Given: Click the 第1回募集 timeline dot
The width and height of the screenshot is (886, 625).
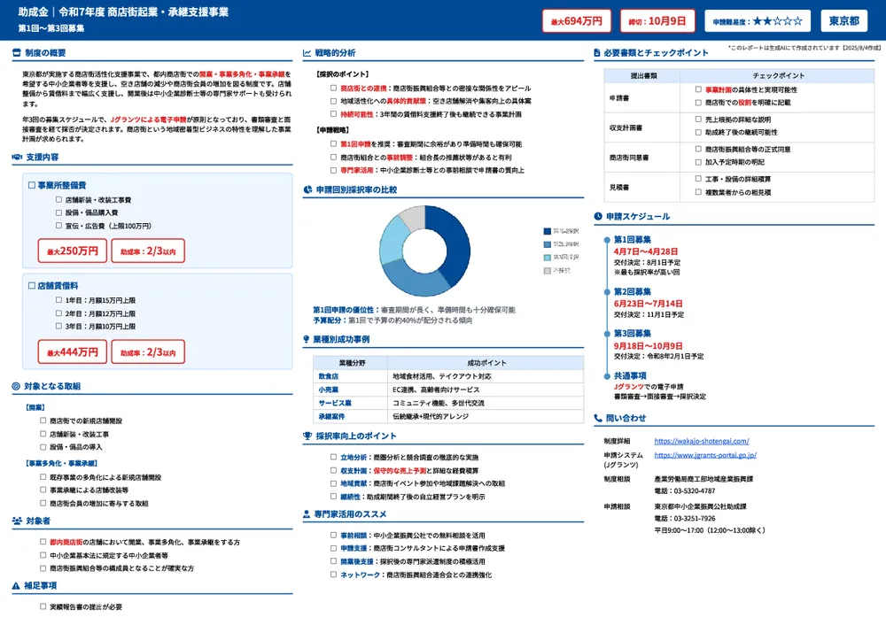Looking at the screenshot, I should click(607, 240).
